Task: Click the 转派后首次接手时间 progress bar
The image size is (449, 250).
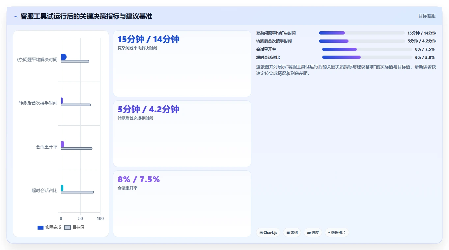Action: tap(362, 41)
